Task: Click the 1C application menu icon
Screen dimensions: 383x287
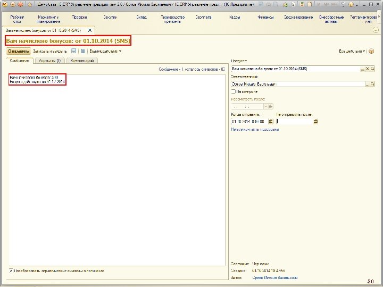Action: point(5,4)
